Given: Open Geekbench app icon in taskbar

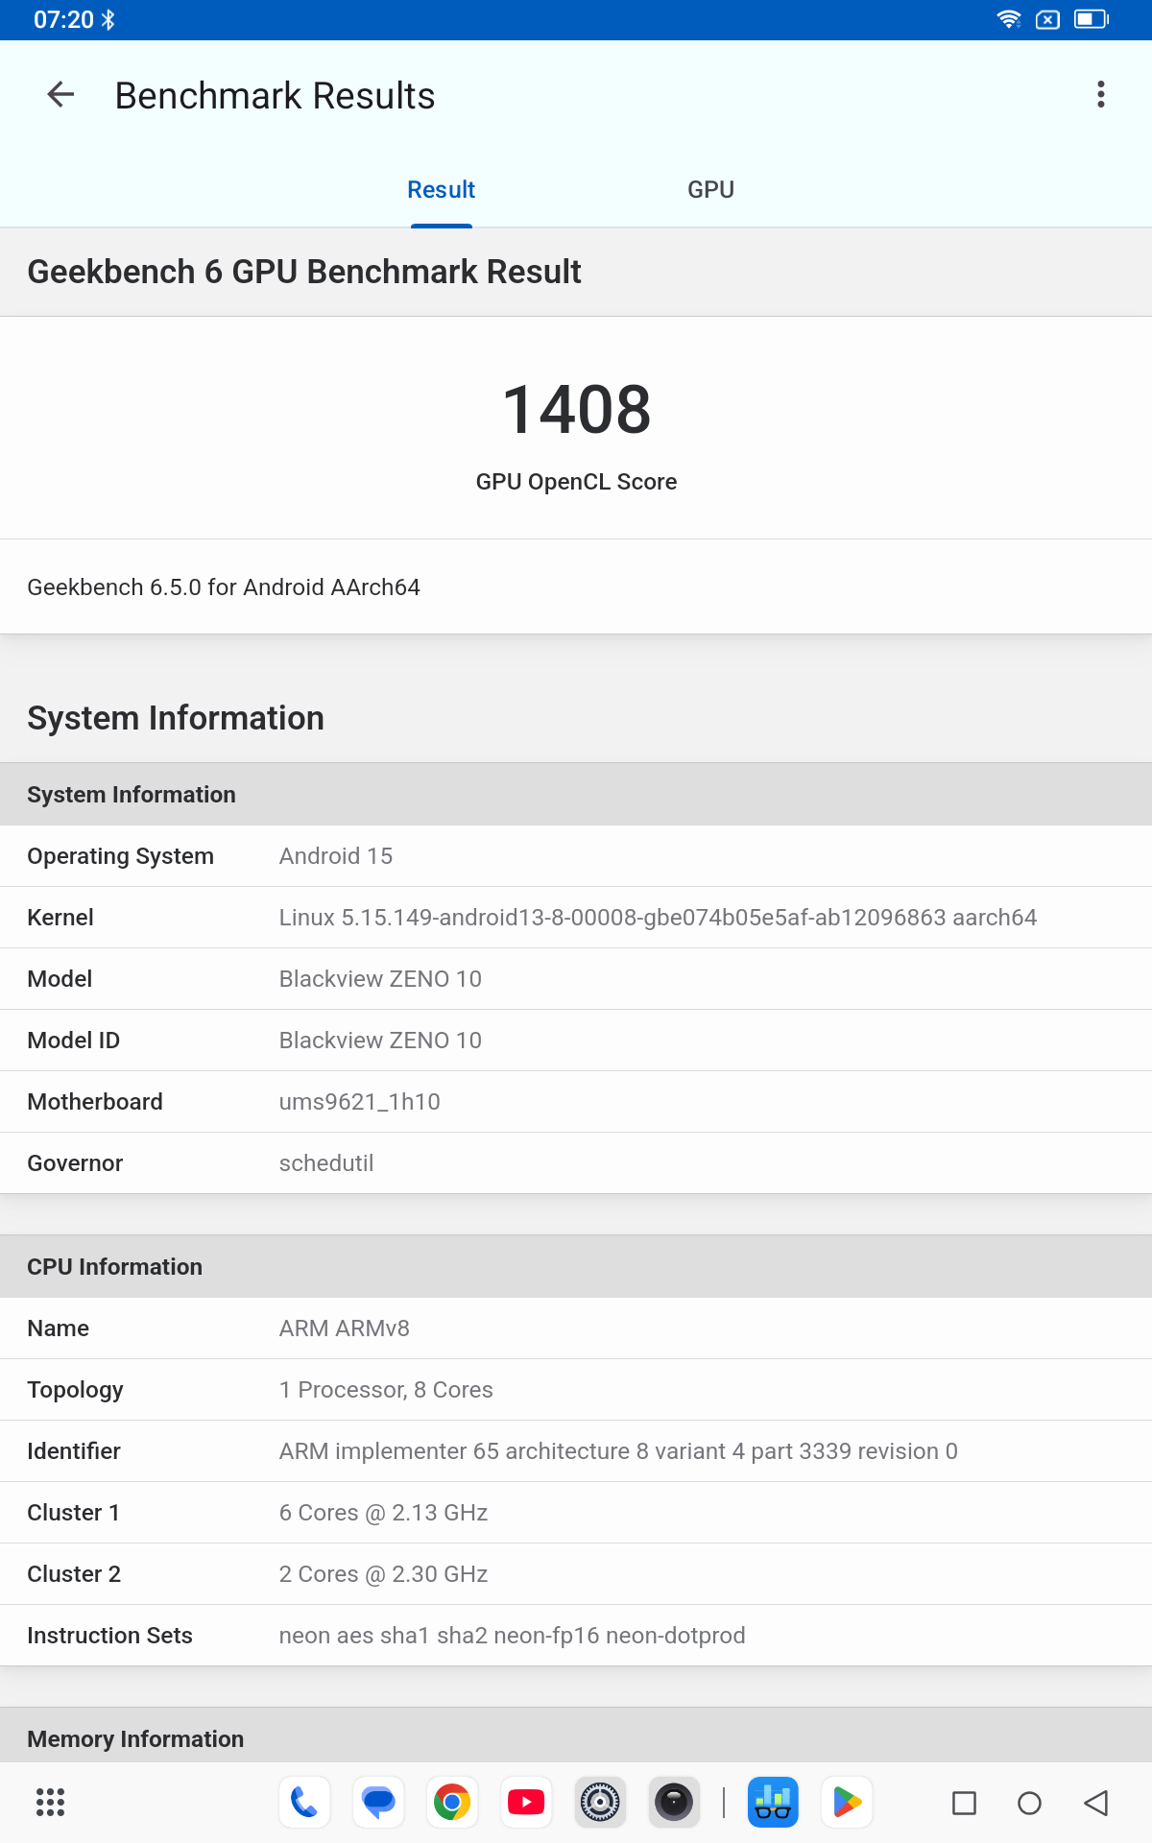Looking at the screenshot, I should click(x=773, y=1803).
